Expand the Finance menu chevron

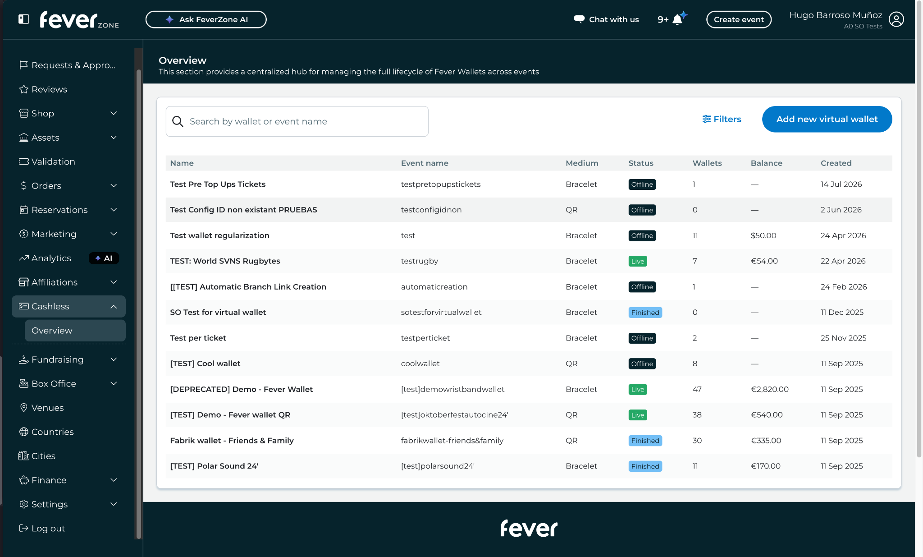(114, 480)
